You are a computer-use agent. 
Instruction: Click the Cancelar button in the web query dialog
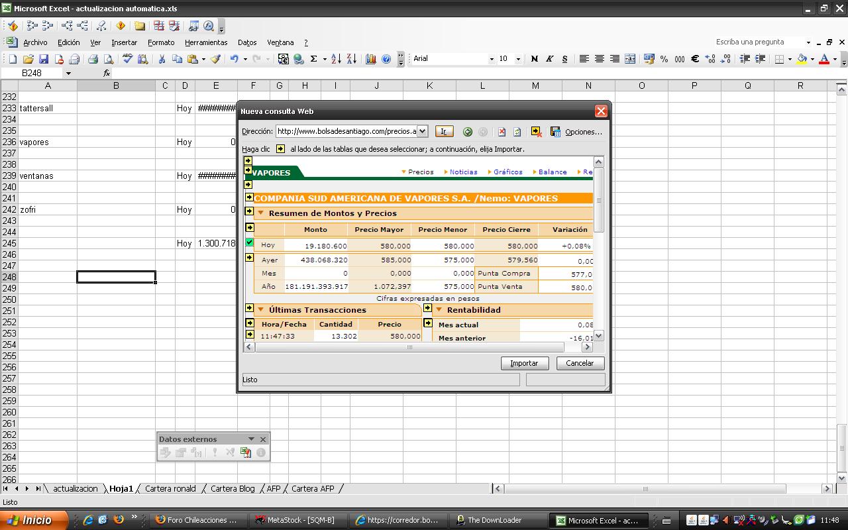click(x=580, y=363)
